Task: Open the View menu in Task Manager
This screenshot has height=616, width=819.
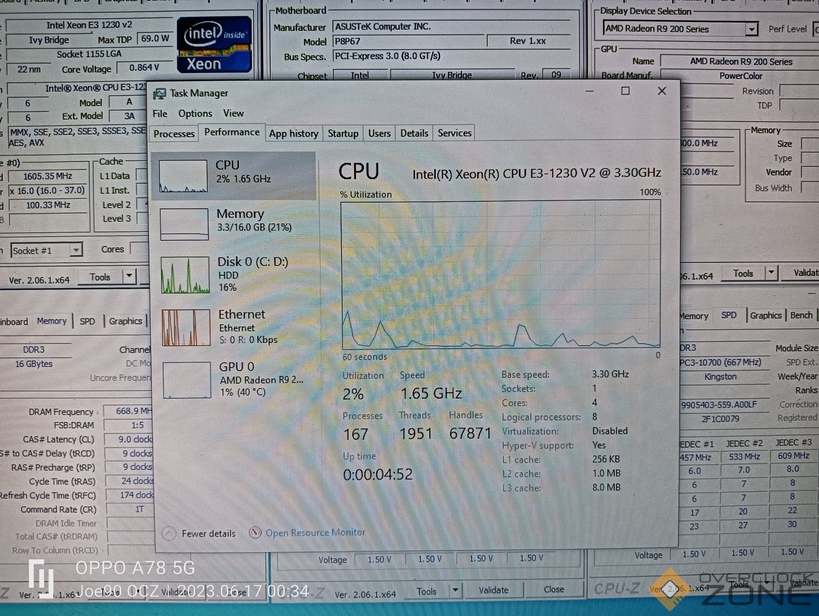Action: point(233,113)
